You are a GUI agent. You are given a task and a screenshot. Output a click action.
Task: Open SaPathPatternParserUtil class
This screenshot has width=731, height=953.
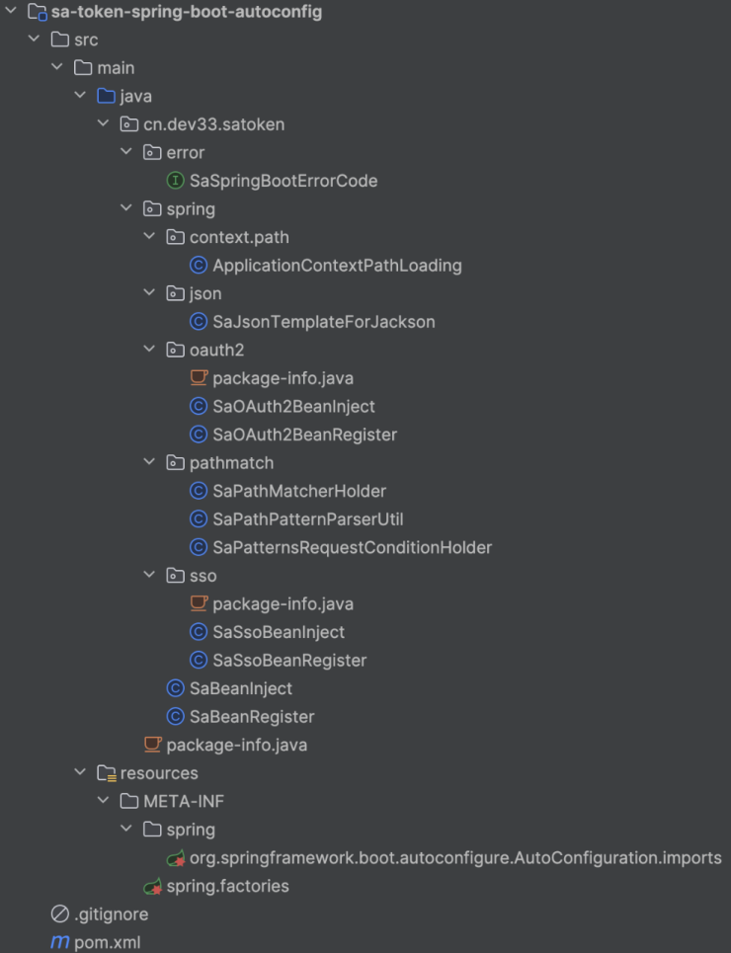pos(308,518)
